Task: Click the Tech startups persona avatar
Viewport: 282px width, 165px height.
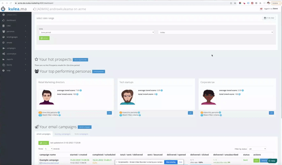Action: 127,97
